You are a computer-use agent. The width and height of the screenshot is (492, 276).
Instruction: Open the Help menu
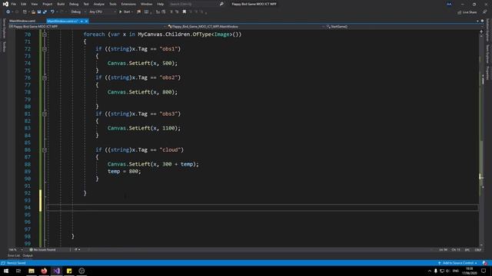[161, 4]
